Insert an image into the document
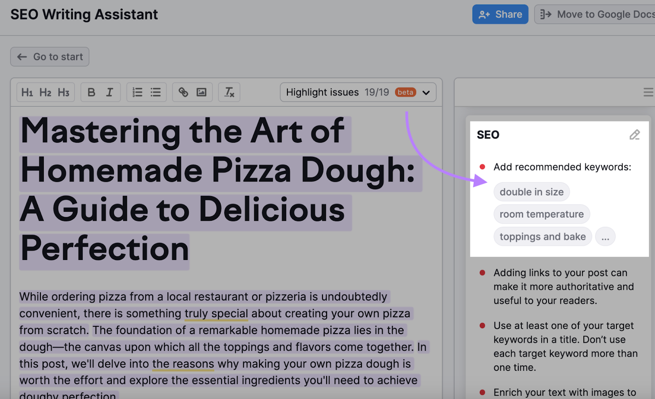The height and width of the screenshot is (399, 655). coord(202,92)
